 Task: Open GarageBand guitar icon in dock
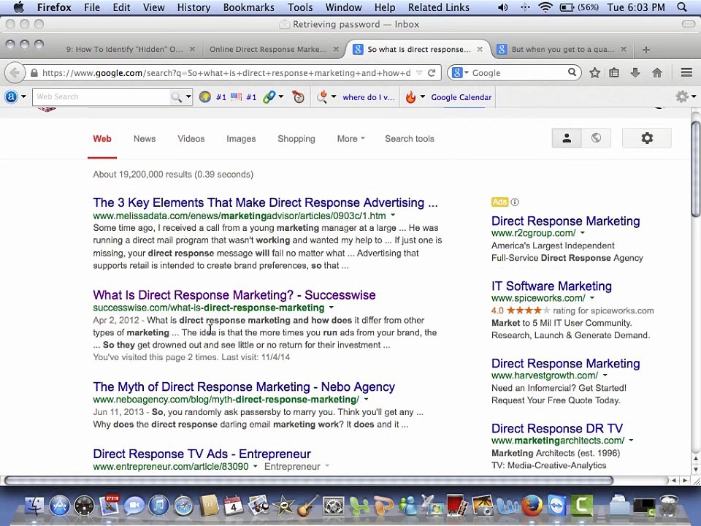pyautogui.click(x=307, y=506)
